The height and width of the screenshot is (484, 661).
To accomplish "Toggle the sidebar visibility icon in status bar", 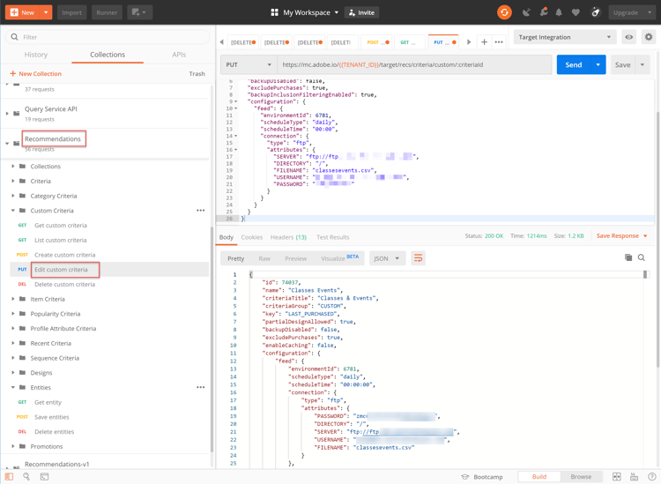I will (10, 477).
